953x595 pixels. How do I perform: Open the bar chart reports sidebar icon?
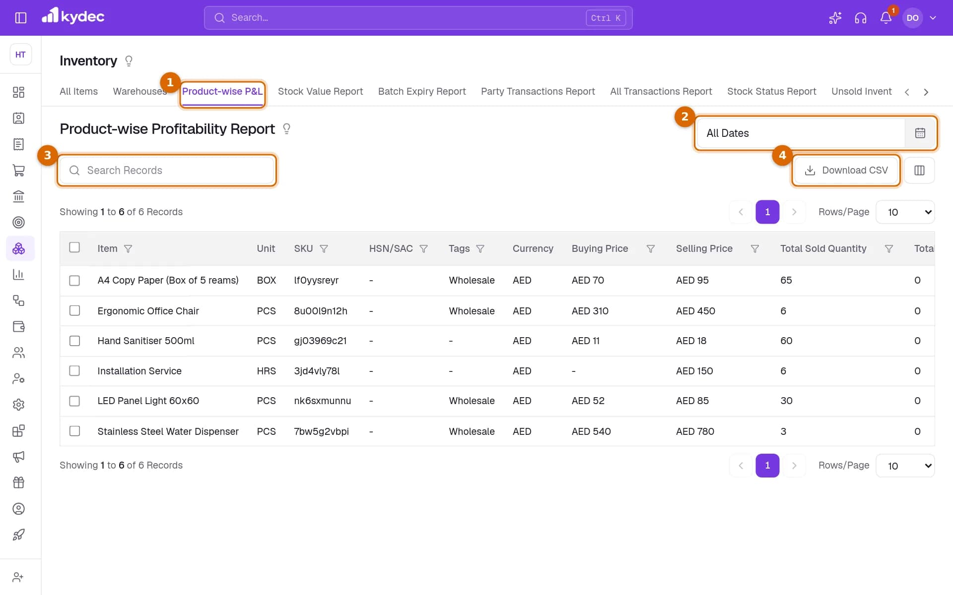18,275
